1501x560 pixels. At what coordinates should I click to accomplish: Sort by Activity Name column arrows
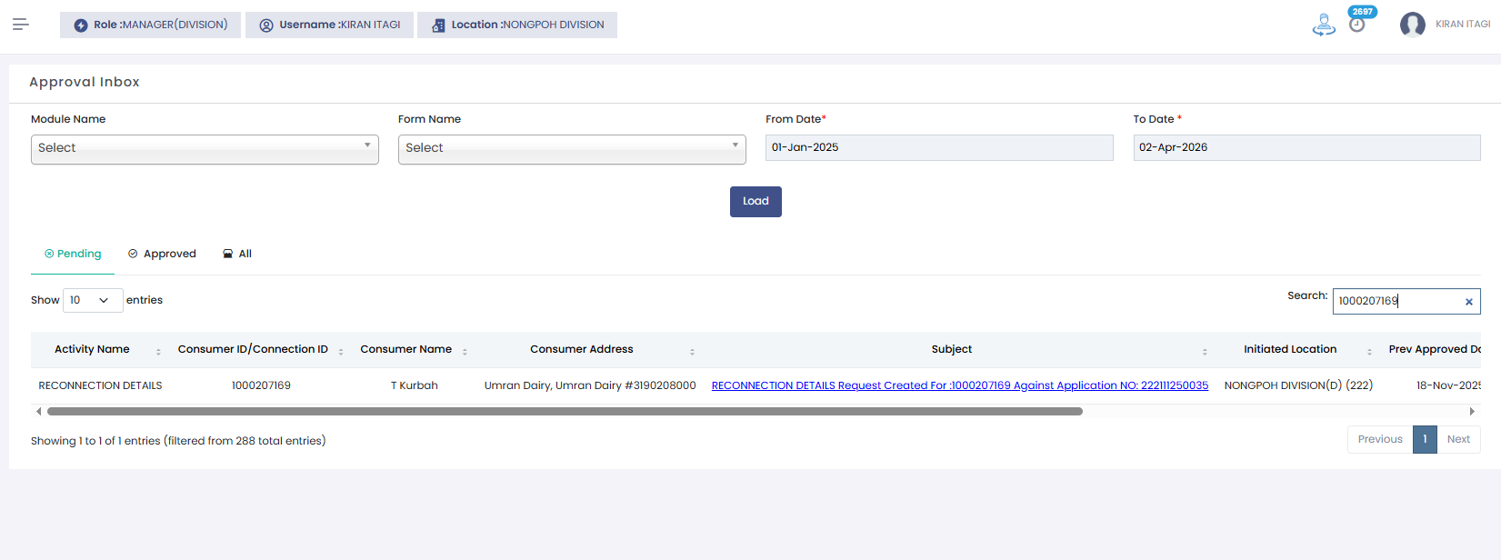click(x=158, y=352)
